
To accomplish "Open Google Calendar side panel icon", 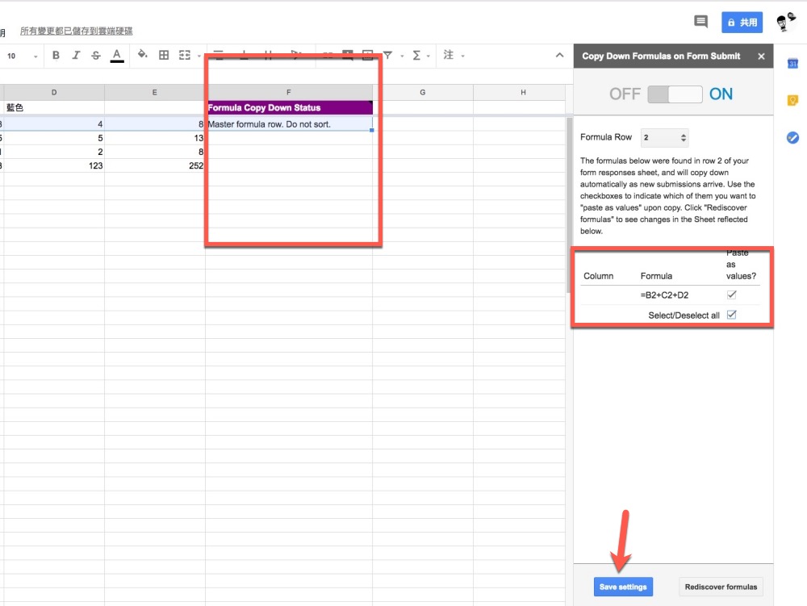I will [792, 64].
